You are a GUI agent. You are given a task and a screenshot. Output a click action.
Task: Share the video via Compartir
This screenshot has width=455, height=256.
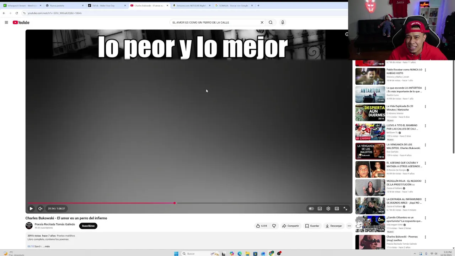pos(290,226)
